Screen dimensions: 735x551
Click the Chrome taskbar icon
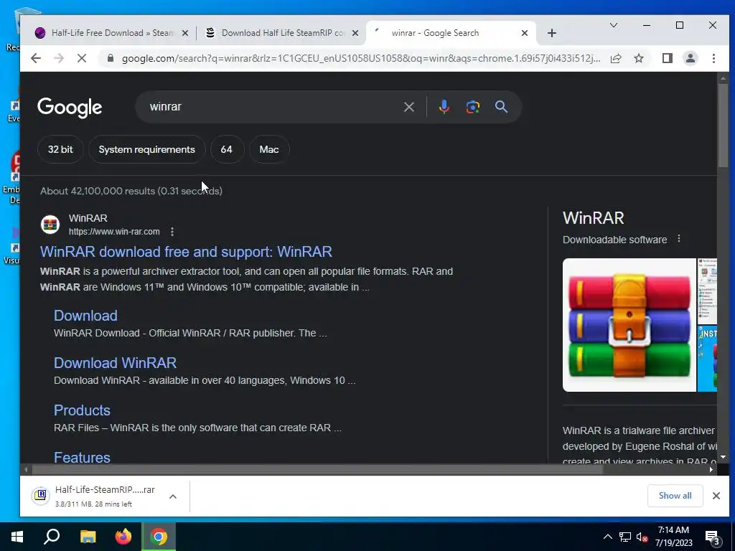point(159,537)
